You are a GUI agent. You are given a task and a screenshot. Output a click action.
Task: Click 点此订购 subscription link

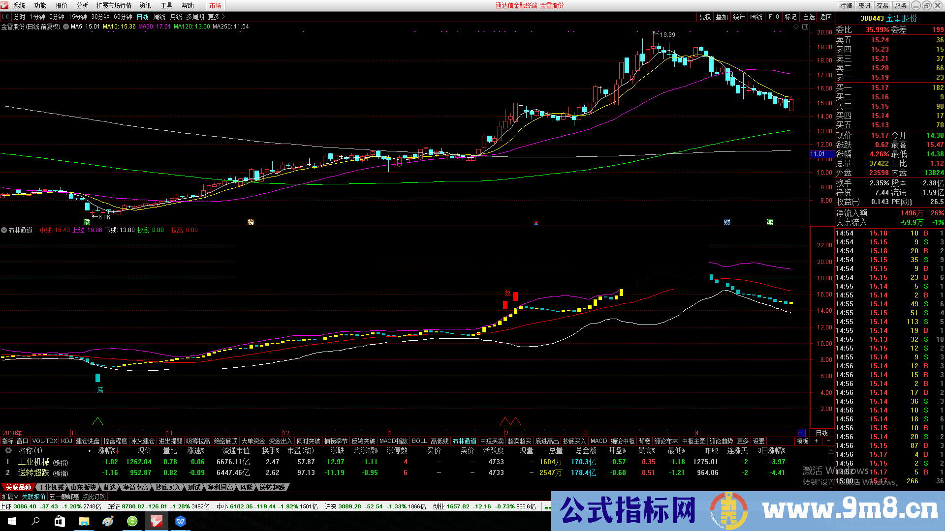click(x=94, y=497)
